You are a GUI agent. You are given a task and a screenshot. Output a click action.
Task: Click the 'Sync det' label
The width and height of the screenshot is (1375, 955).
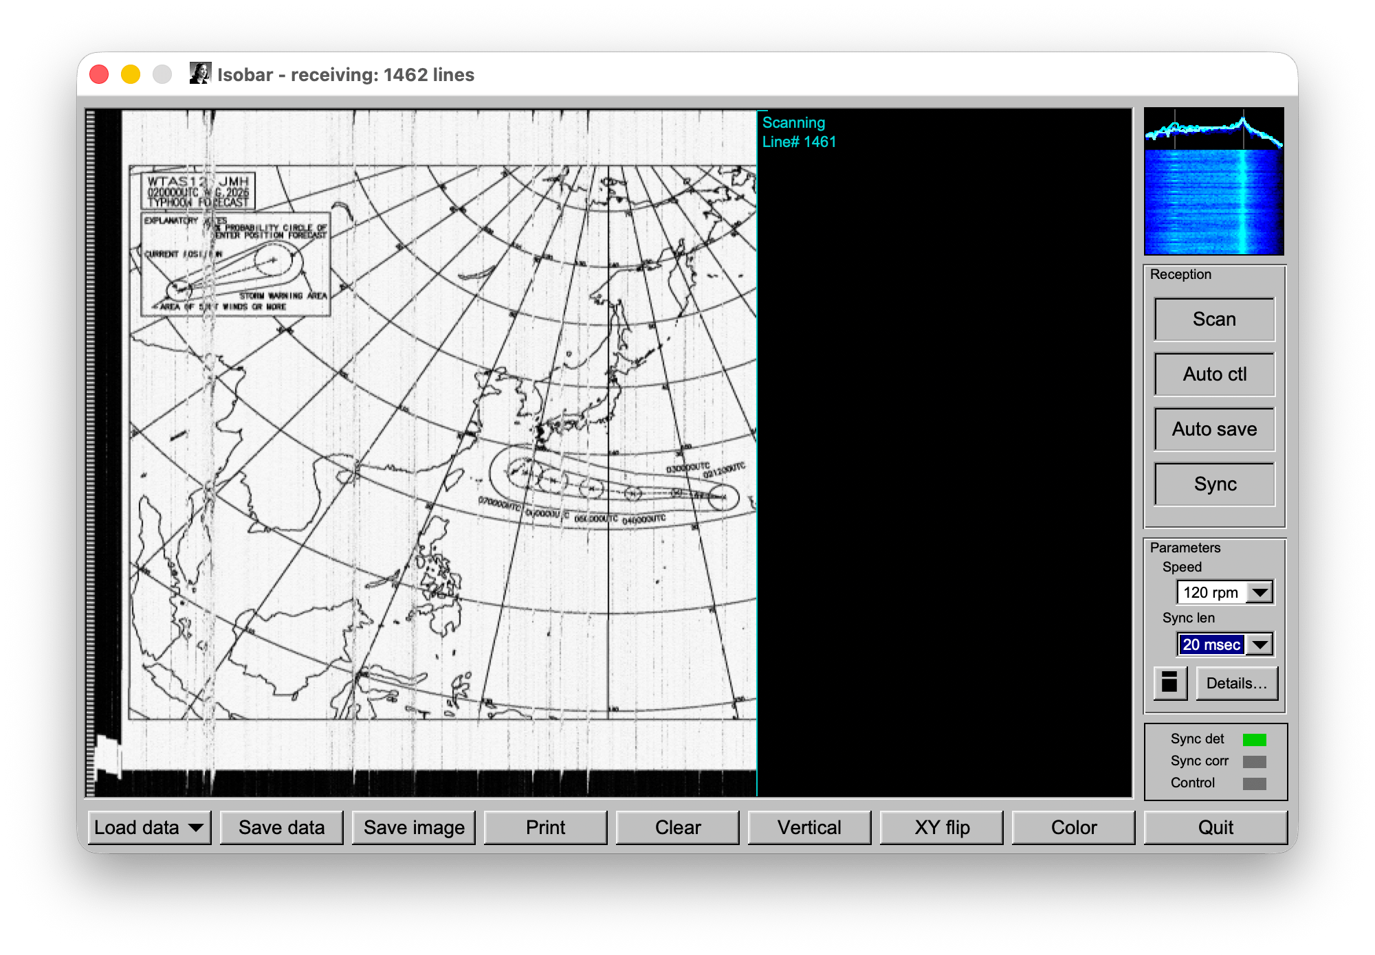tap(1197, 739)
